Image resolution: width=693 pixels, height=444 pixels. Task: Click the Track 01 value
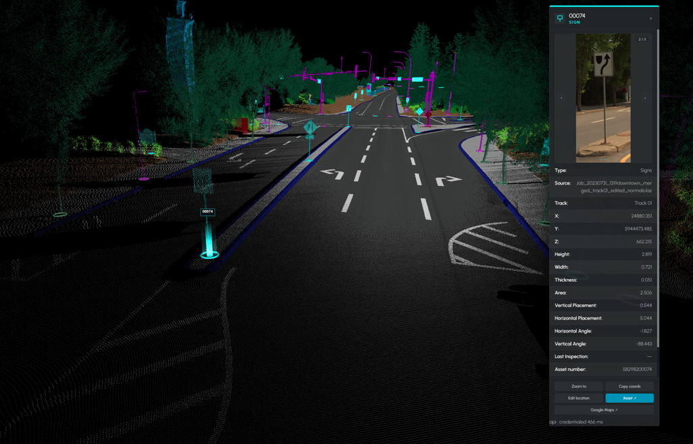(x=643, y=203)
